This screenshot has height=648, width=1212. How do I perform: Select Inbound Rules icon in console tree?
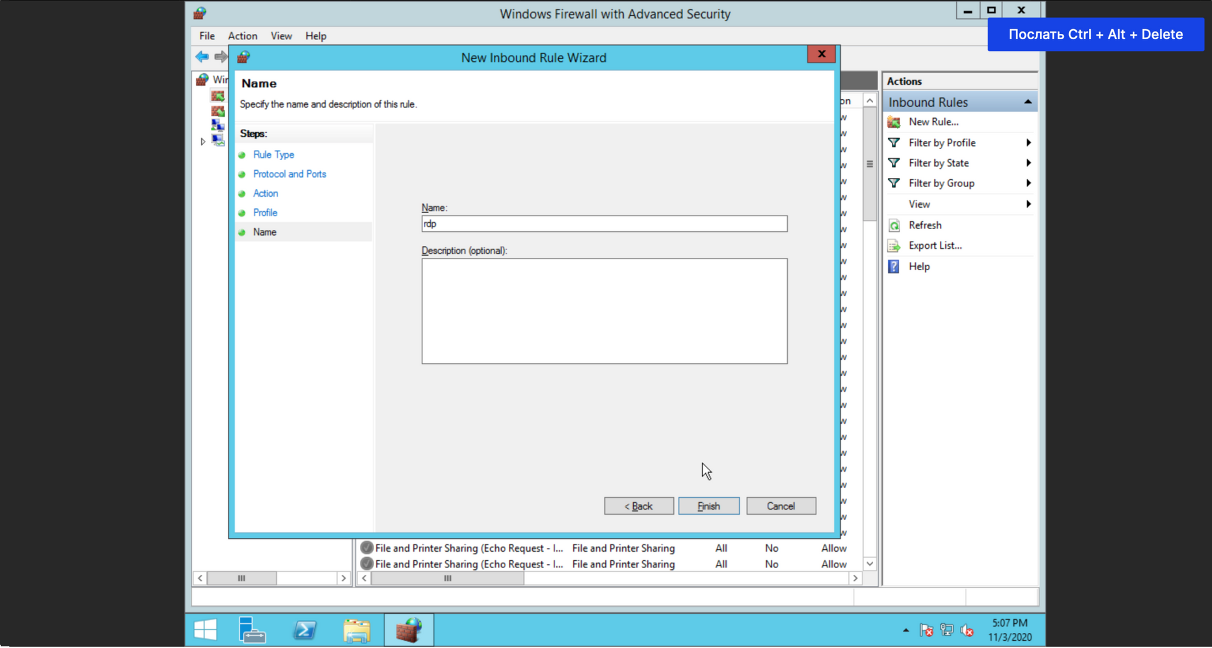click(218, 96)
